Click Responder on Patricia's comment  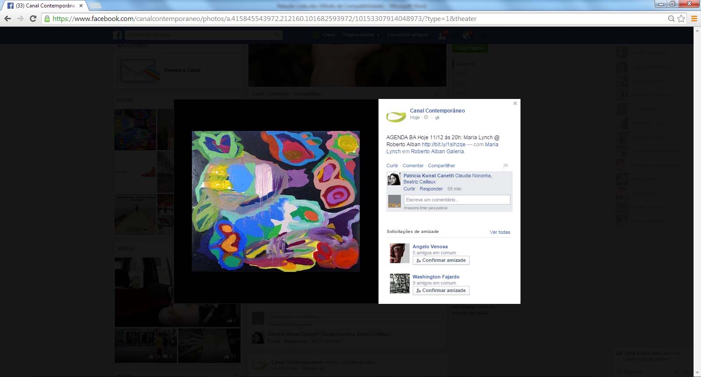click(431, 189)
